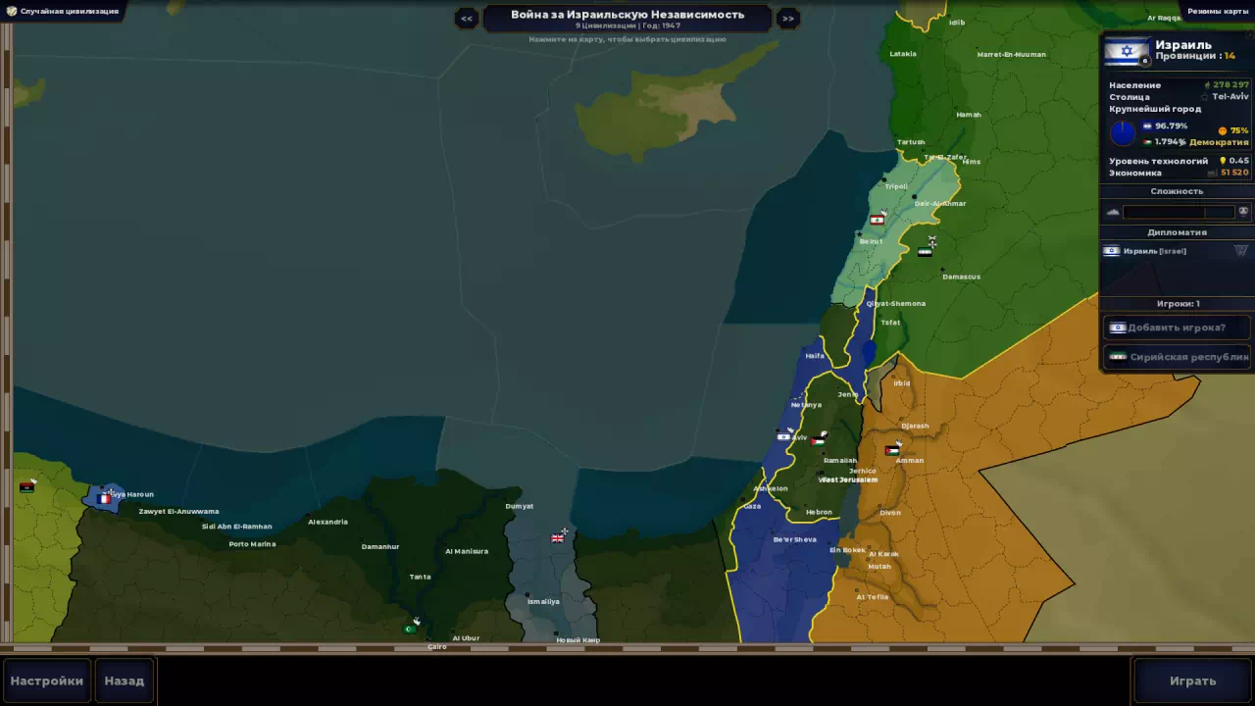Open Режимы карты (map modes)
This screenshot has height=706, width=1255.
pos(1218,12)
